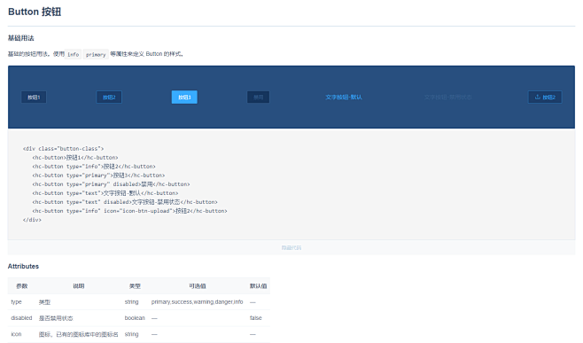Click the code line type="info" 按钮2 without icon
The width and height of the screenshot is (583, 343).
tap(94, 167)
